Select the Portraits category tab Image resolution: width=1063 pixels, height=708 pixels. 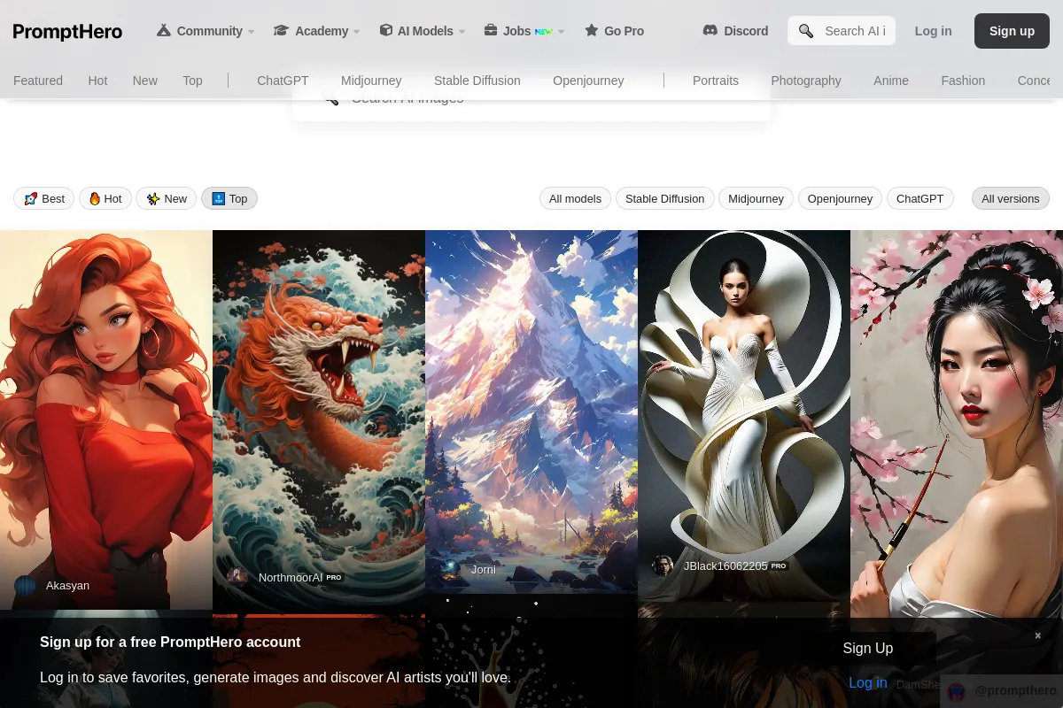[715, 81]
